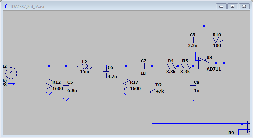Click the 6.8n value of C5
The height and width of the screenshot is (138, 253).
point(72,91)
